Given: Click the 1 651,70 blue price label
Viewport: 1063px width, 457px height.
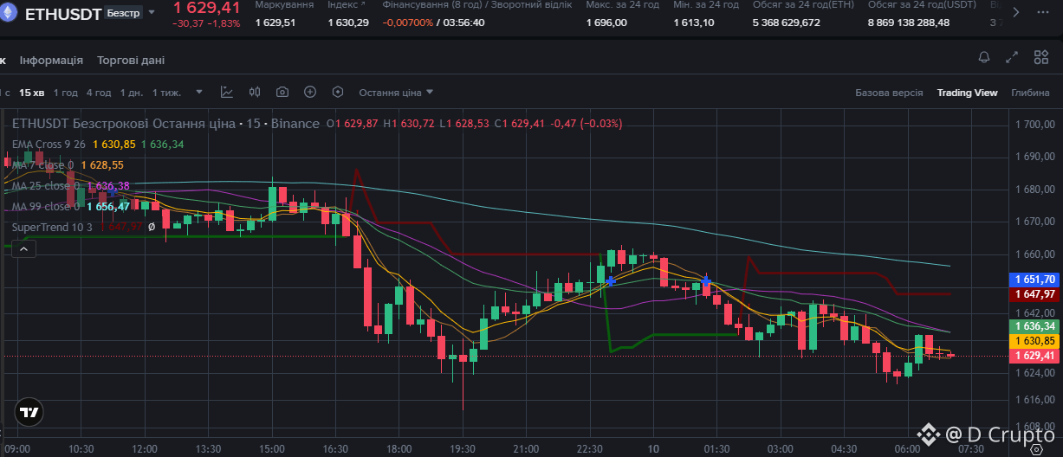Looking at the screenshot, I should click(x=1034, y=279).
